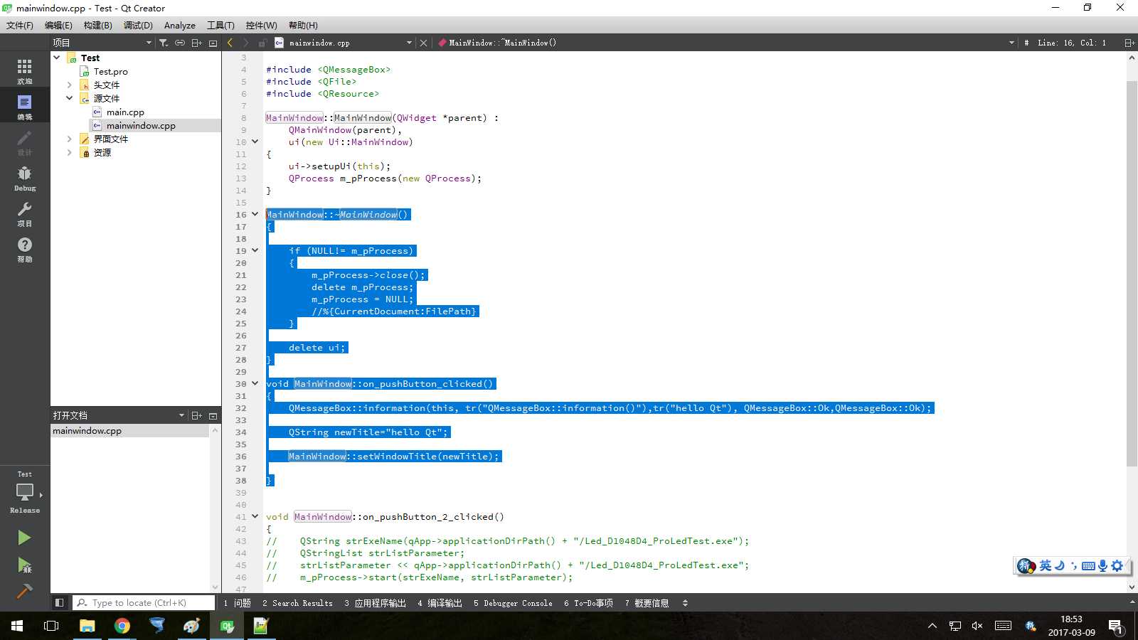This screenshot has height=640, width=1138.
Task: Fold the code block at line 16
Action: 255,214
